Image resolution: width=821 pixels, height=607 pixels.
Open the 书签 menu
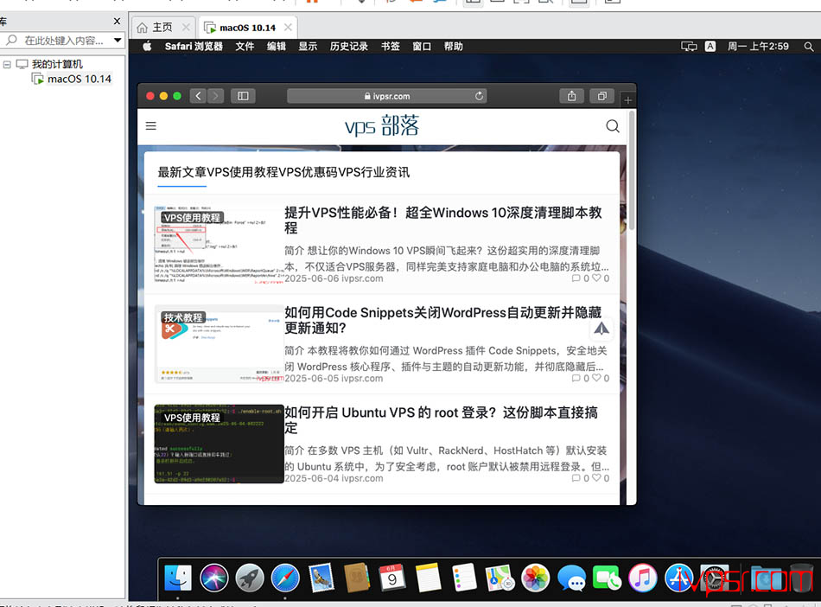[x=390, y=47]
